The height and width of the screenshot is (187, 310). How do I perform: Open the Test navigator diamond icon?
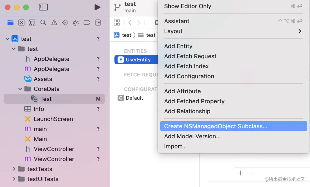point(65,23)
